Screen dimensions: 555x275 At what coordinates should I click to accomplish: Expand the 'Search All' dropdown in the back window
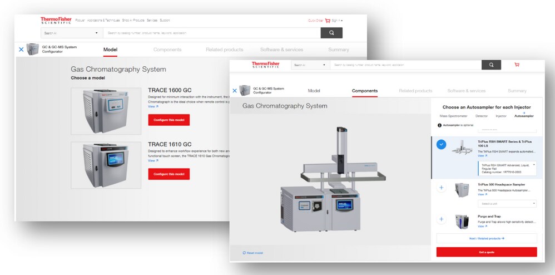click(71, 33)
